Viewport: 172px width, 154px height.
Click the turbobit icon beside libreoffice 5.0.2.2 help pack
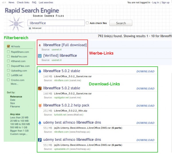(x=40, y=105)
